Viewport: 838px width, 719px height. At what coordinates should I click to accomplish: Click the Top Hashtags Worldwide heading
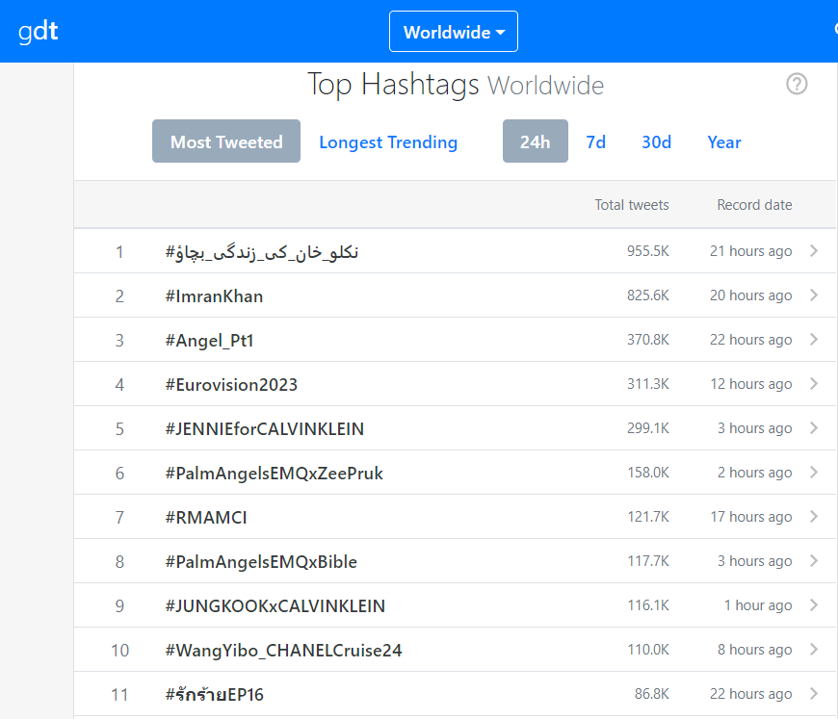(x=456, y=85)
